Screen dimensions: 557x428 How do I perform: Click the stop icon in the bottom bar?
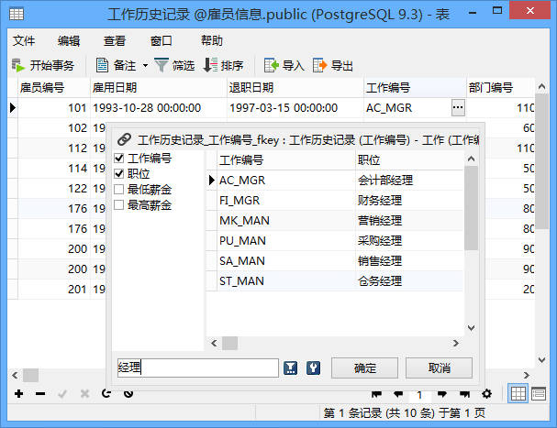128,393
